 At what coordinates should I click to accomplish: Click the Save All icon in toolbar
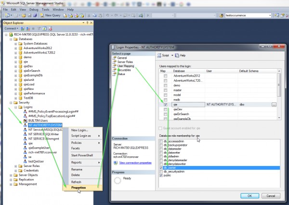click(35, 15)
